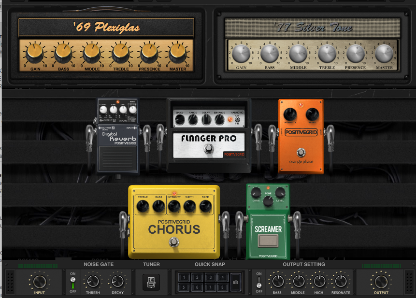Screen dimensions: 416x298
Task: Click the Flanger Pro Range knob
Action: (x=193, y=120)
